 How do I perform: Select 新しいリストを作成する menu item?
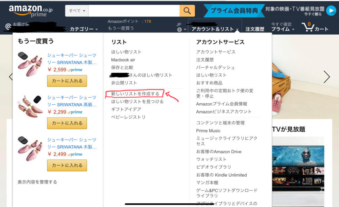coord(135,94)
